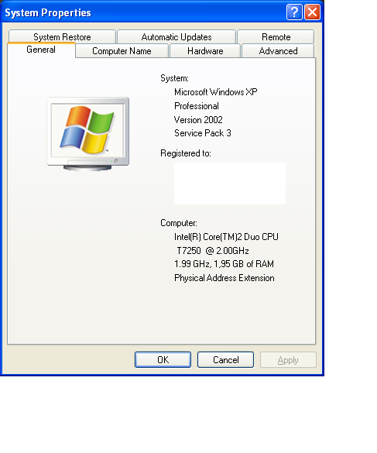
Task: Switch to the System Restore tab
Action: (x=62, y=36)
